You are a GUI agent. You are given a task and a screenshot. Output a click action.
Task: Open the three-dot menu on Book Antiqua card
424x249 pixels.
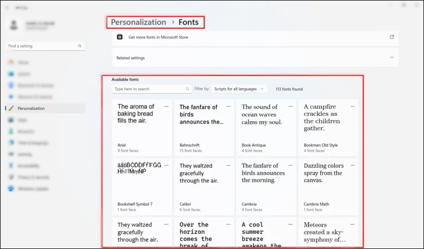tap(291, 106)
